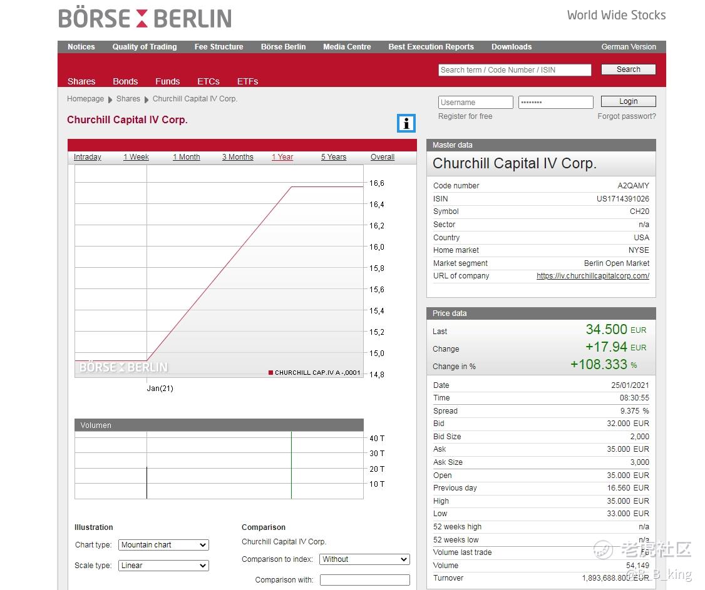Click the Bid Size value 2,000
This screenshot has height=590, width=705.
click(x=640, y=436)
